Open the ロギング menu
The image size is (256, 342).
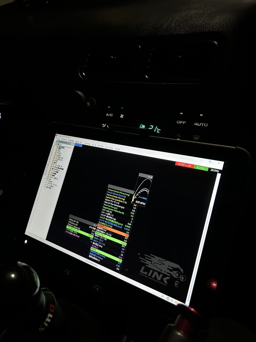click(100, 146)
